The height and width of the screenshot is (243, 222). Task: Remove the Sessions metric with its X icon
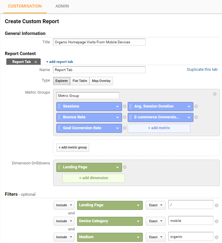click(x=125, y=106)
